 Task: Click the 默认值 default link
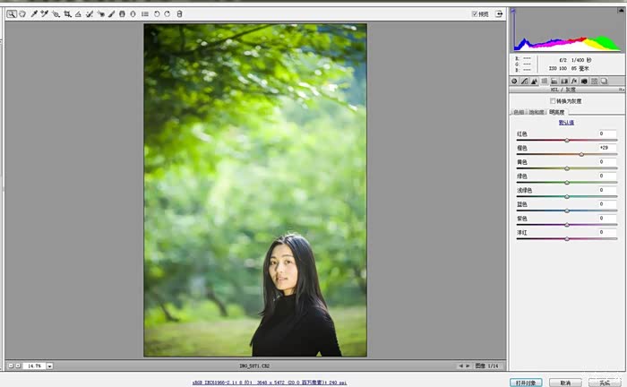tap(566, 122)
